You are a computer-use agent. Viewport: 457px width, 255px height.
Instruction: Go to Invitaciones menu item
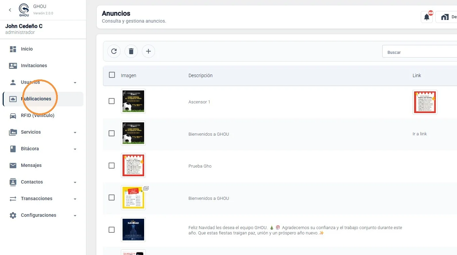pos(43,65)
